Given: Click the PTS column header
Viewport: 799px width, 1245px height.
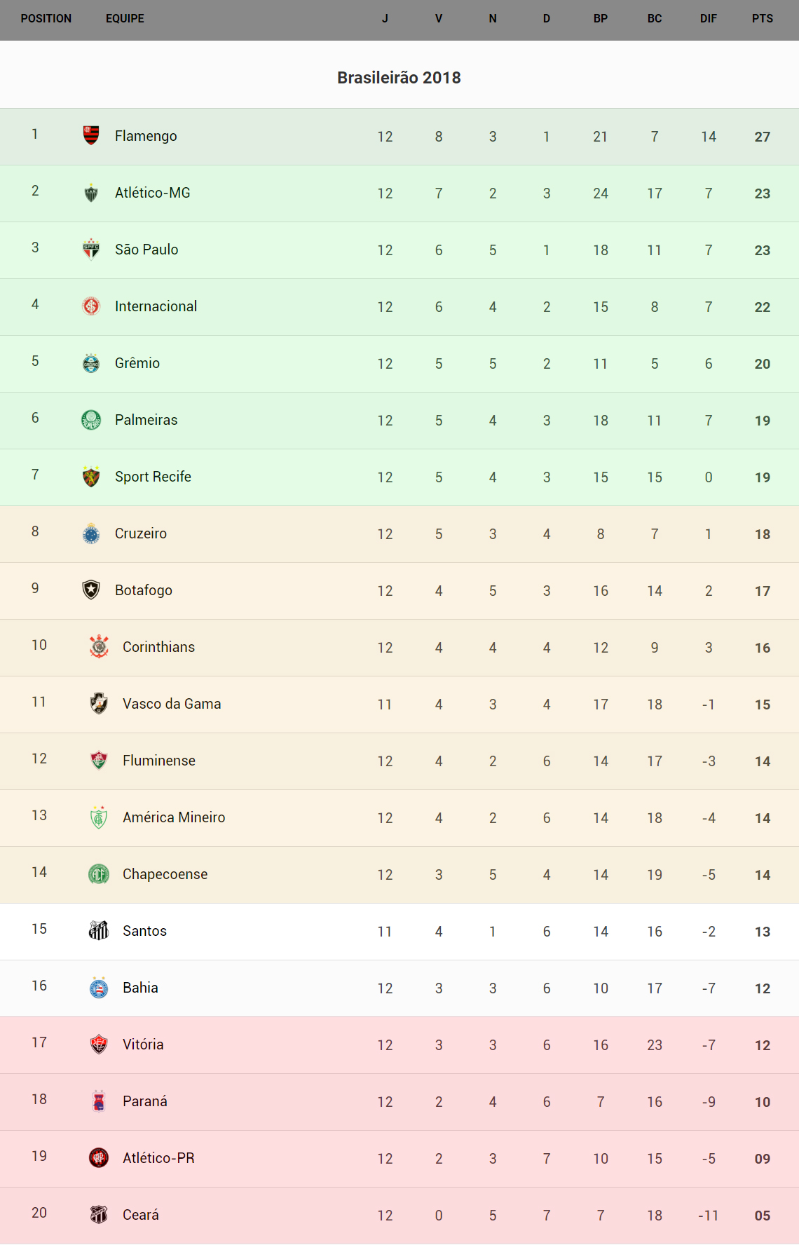Looking at the screenshot, I should coord(763,19).
